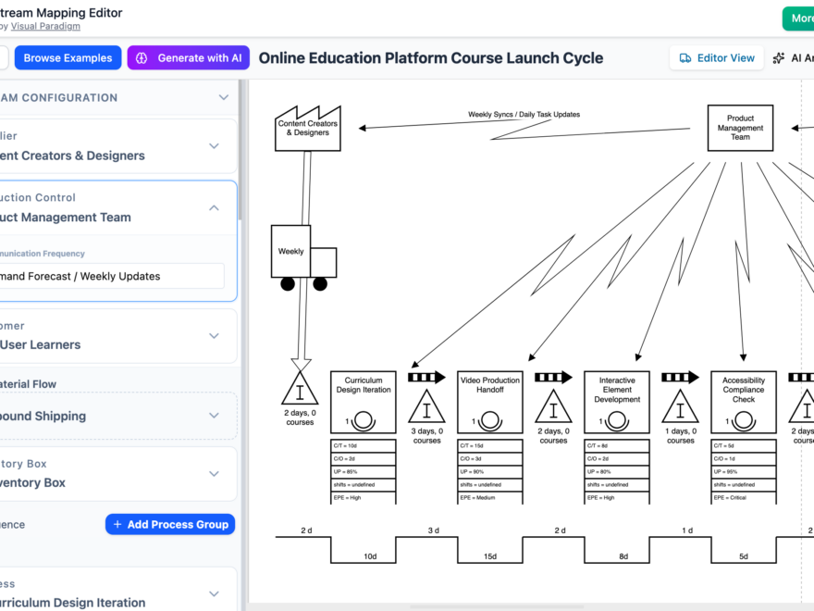This screenshot has width=814, height=611.
Task: Click the Browse Examples button
Action: coord(68,57)
